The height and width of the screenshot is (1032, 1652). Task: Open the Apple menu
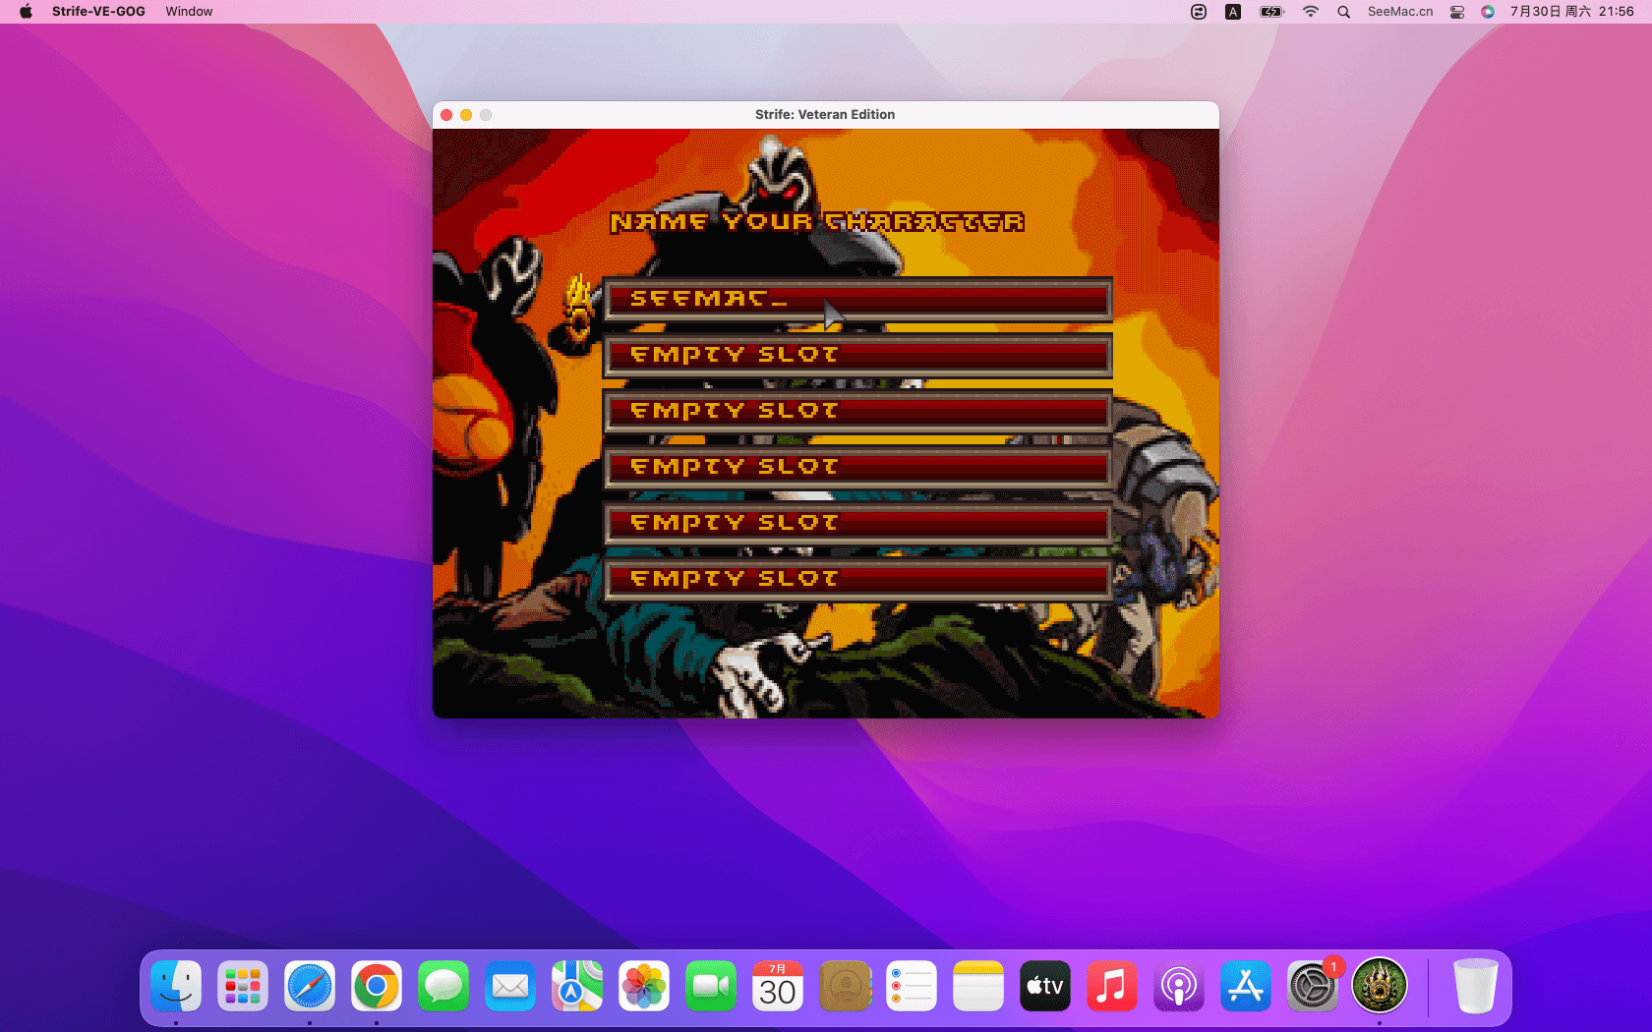[26, 12]
